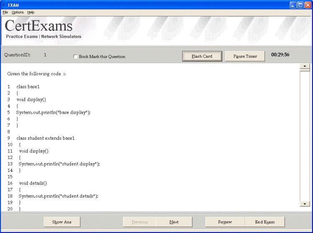
Task: Click the QuestionID label
Action: point(18,55)
